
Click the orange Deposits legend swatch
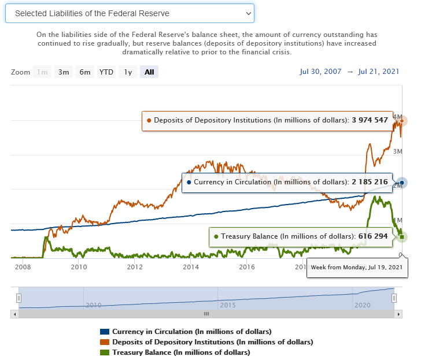click(105, 342)
